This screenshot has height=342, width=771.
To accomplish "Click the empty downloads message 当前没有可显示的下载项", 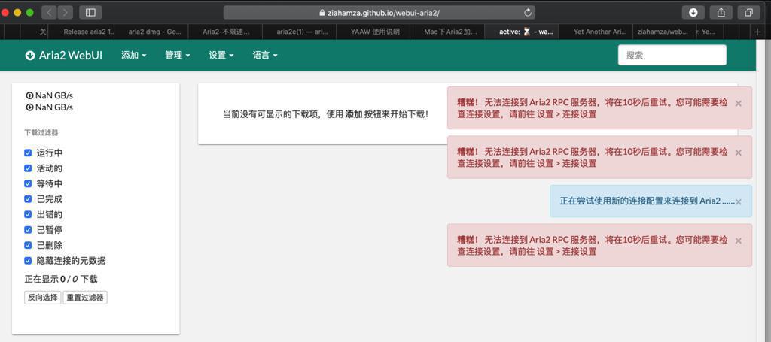I will 325,114.
